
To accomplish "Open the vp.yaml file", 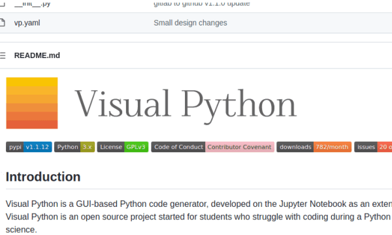I will [27, 23].
